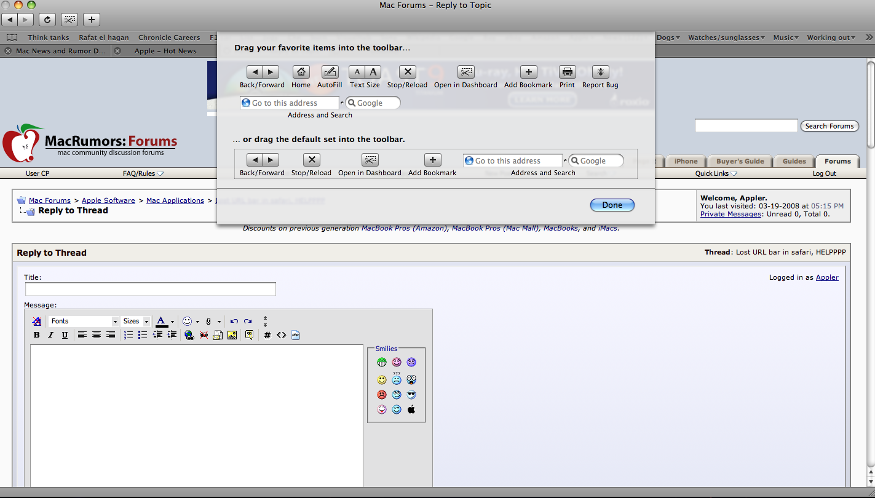The width and height of the screenshot is (875, 498).
Task: Select the AutoFill pencil icon
Action: (x=330, y=72)
